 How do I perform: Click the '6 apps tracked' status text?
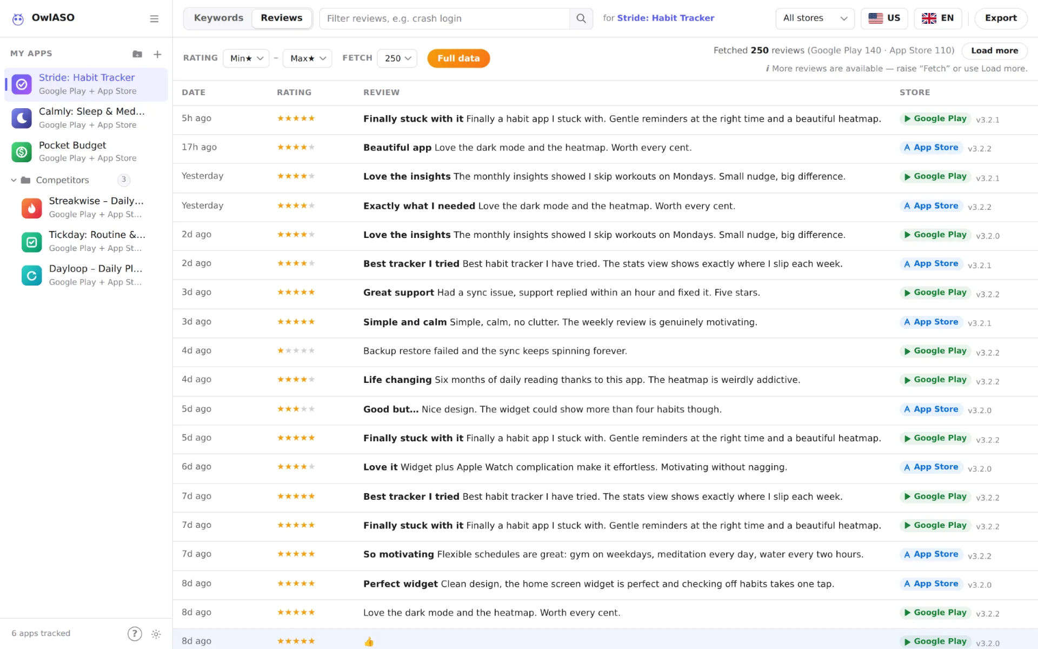41,634
